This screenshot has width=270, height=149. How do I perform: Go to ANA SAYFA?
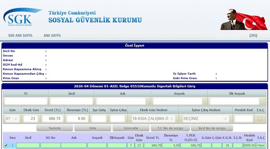pos(52,35)
